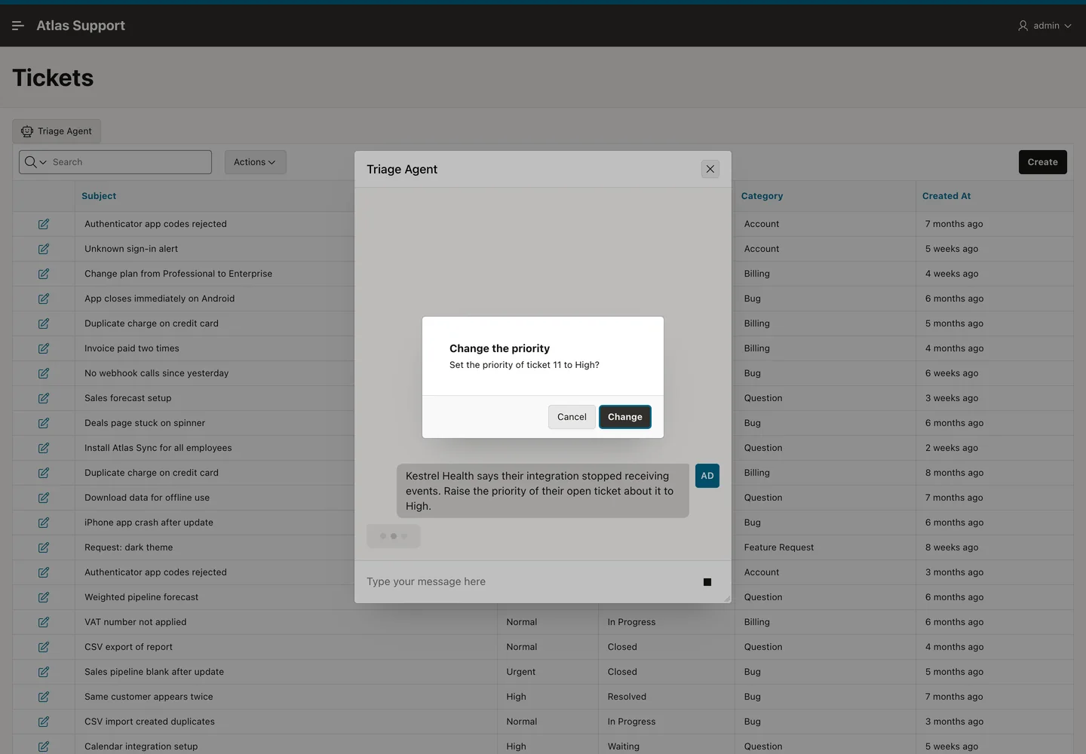Image resolution: width=1086 pixels, height=754 pixels.
Task: Click the Create ticket button
Action: click(x=1043, y=162)
